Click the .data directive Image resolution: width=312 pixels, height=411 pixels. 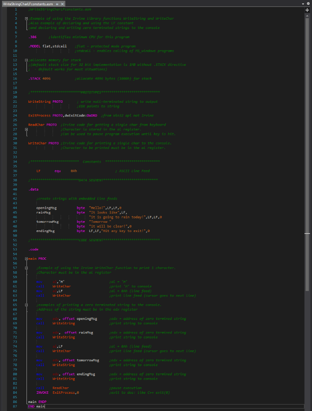34,189
